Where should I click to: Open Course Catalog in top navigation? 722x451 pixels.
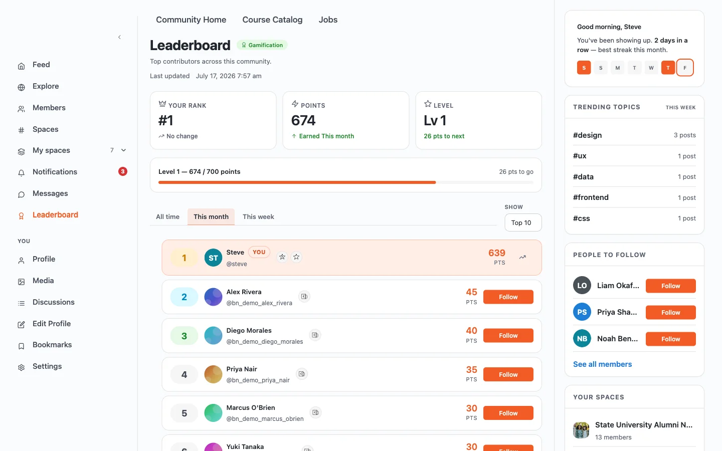[272, 20]
